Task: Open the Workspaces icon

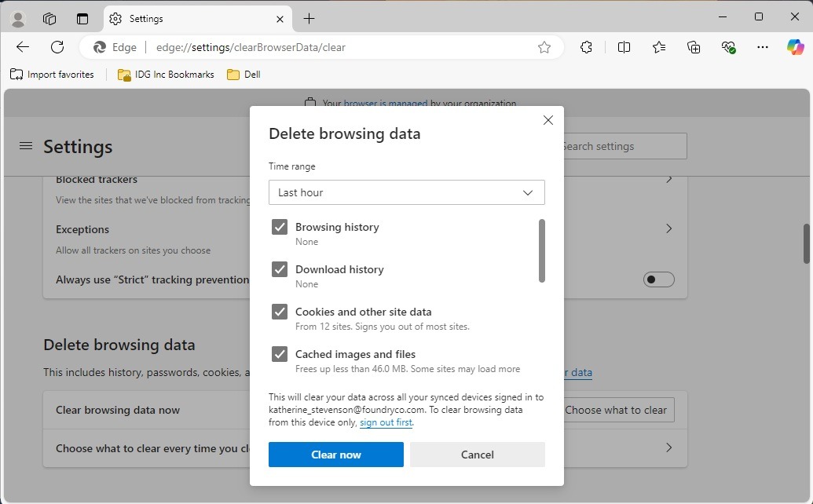Action: (x=49, y=19)
